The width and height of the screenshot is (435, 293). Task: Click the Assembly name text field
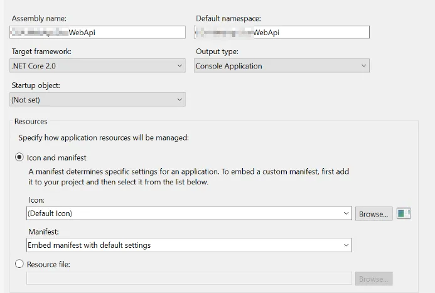tap(98, 33)
